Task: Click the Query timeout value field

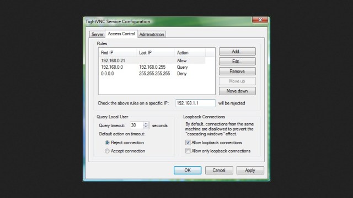Action: click(x=136, y=125)
